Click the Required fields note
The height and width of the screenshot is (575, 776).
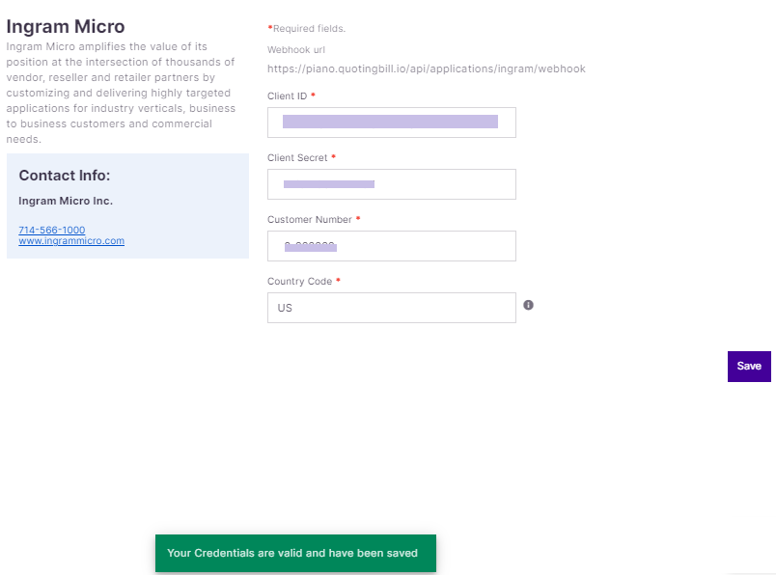point(306,29)
